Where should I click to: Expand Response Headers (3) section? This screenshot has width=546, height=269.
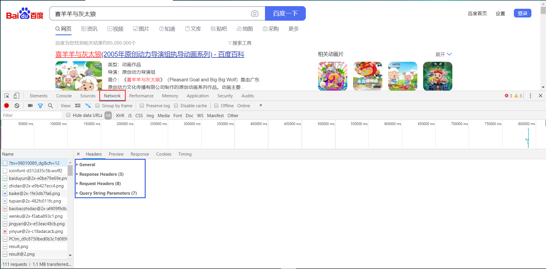click(x=100, y=174)
